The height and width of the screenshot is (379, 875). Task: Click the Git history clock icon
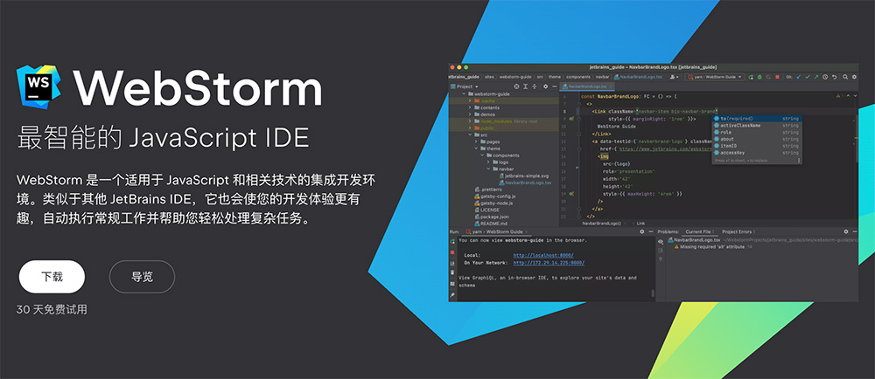click(x=825, y=77)
